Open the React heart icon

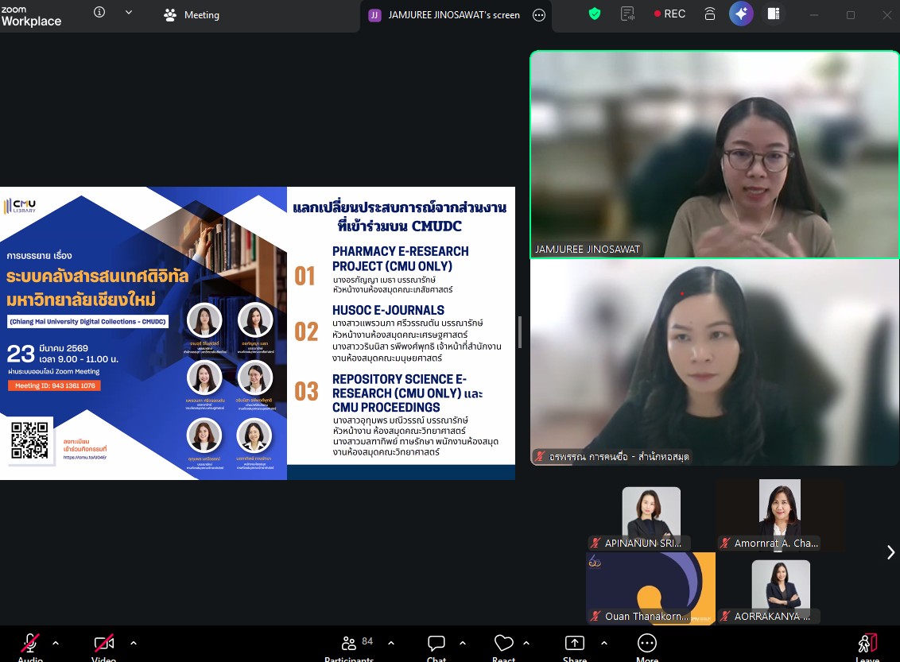click(504, 643)
